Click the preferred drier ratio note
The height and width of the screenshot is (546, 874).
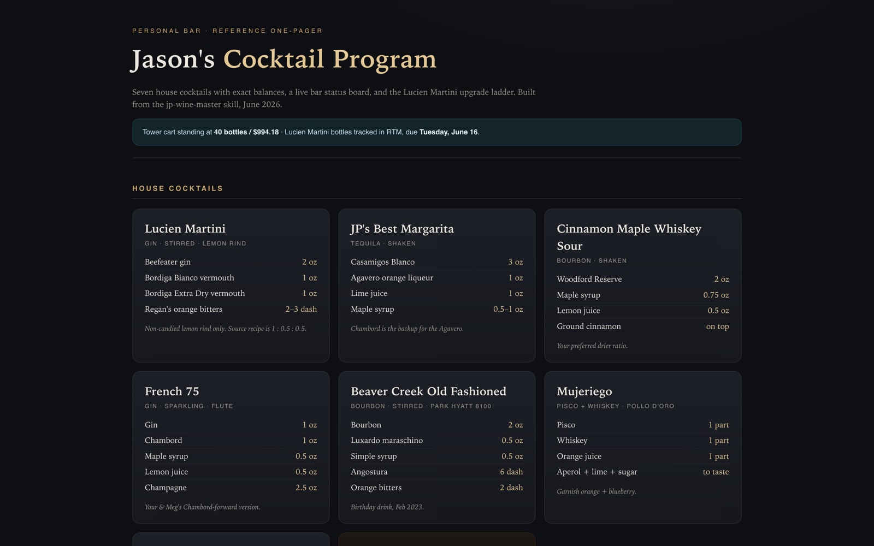[x=592, y=346]
